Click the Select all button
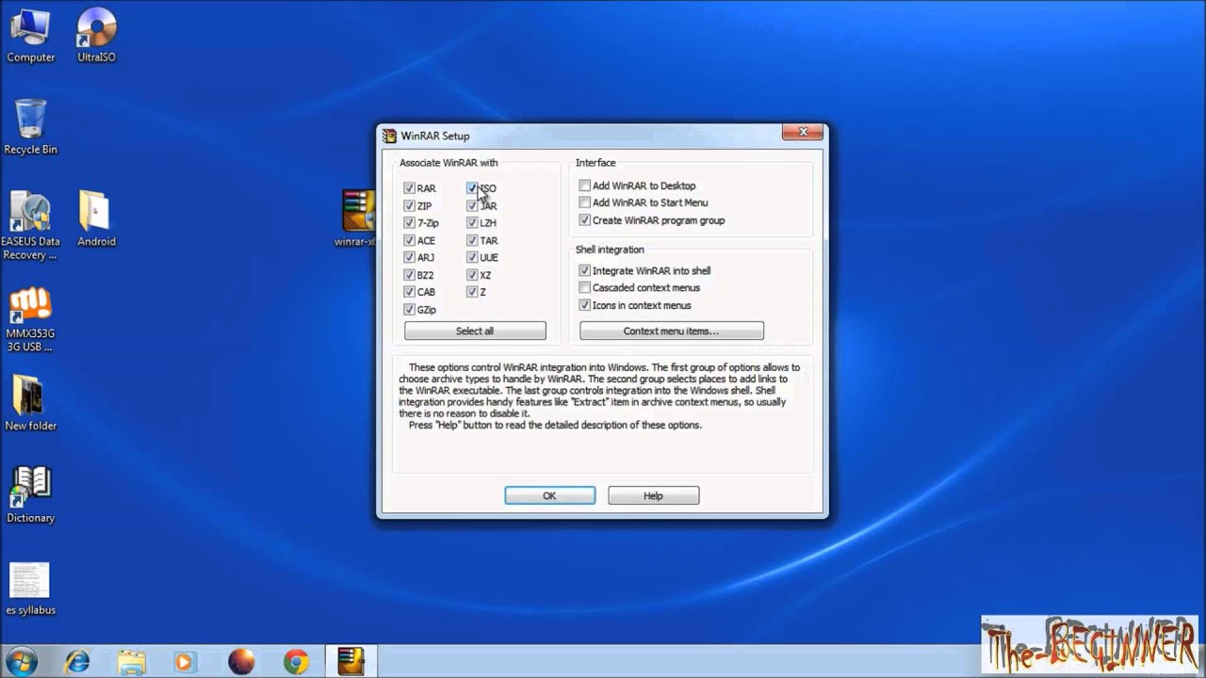 (475, 331)
